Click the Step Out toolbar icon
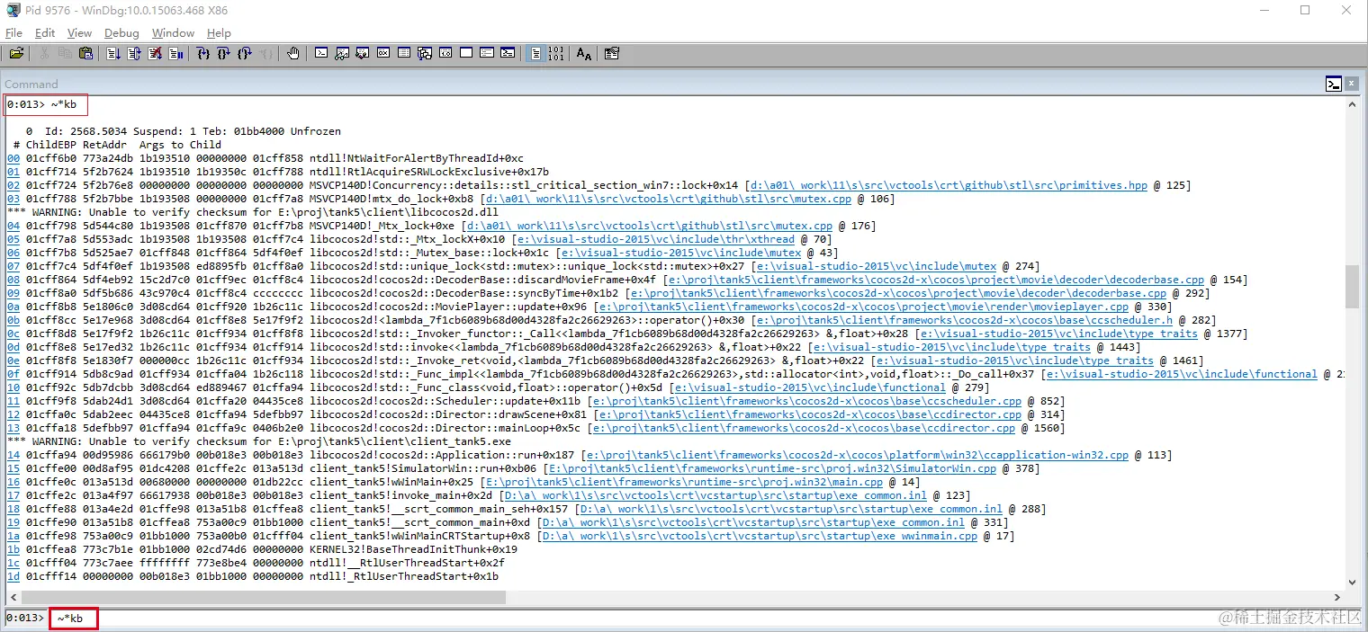Screen dimensions: 1368x632 pyautogui.click(x=245, y=53)
